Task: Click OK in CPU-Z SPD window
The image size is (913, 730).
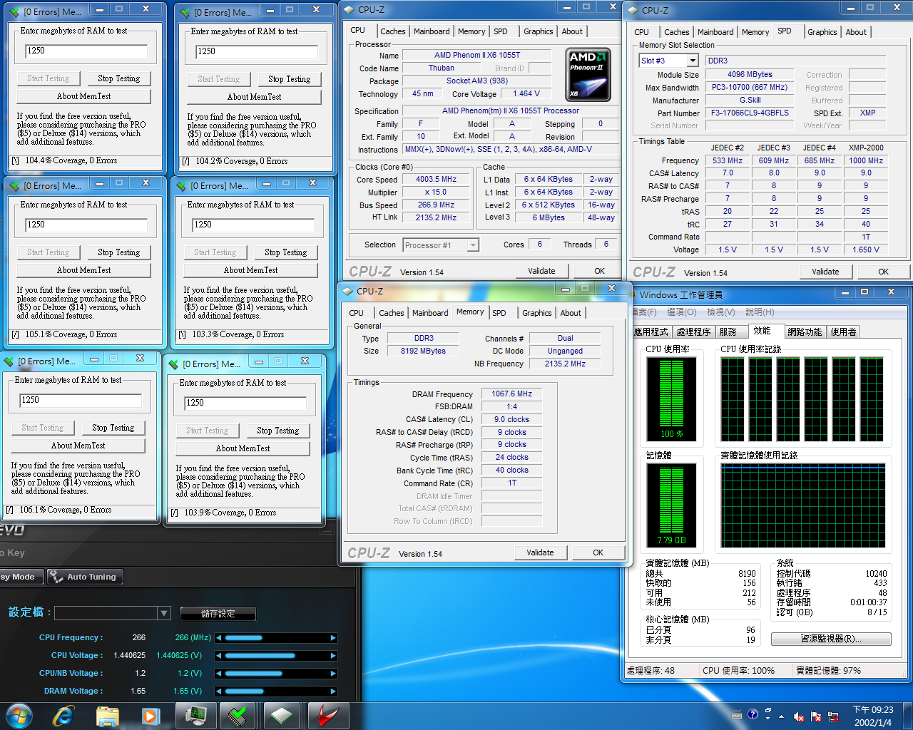Action: (883, 272)
